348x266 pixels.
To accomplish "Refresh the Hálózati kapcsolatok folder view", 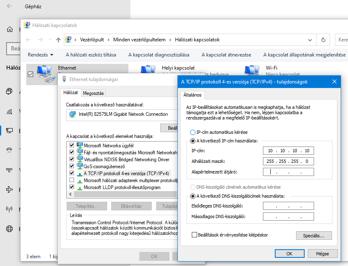I will pyautogui.click(x=323, y=40).
